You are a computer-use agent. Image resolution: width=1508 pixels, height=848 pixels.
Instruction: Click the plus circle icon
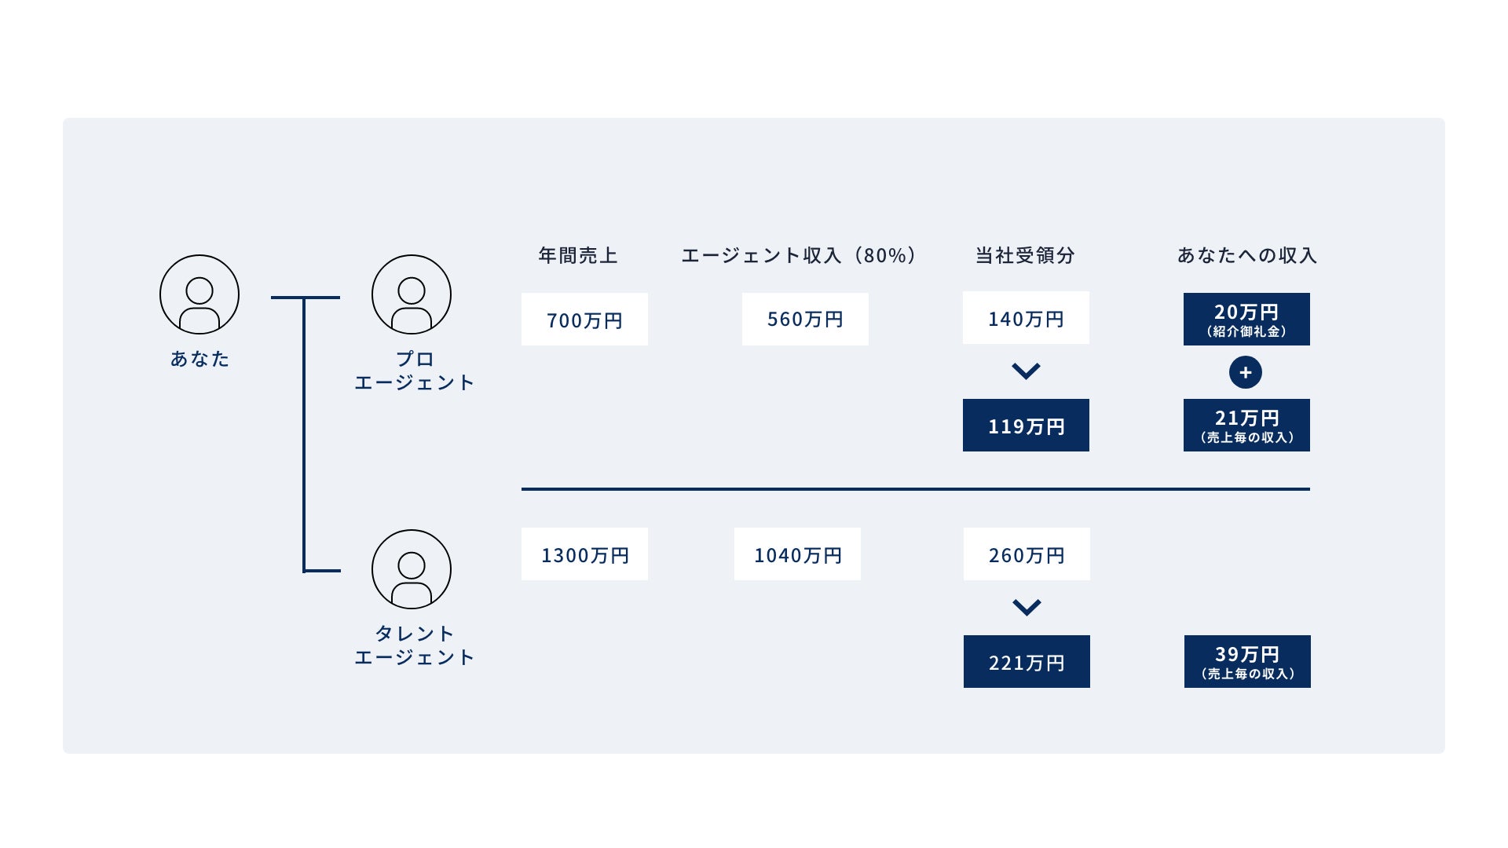pos(1246,372)
